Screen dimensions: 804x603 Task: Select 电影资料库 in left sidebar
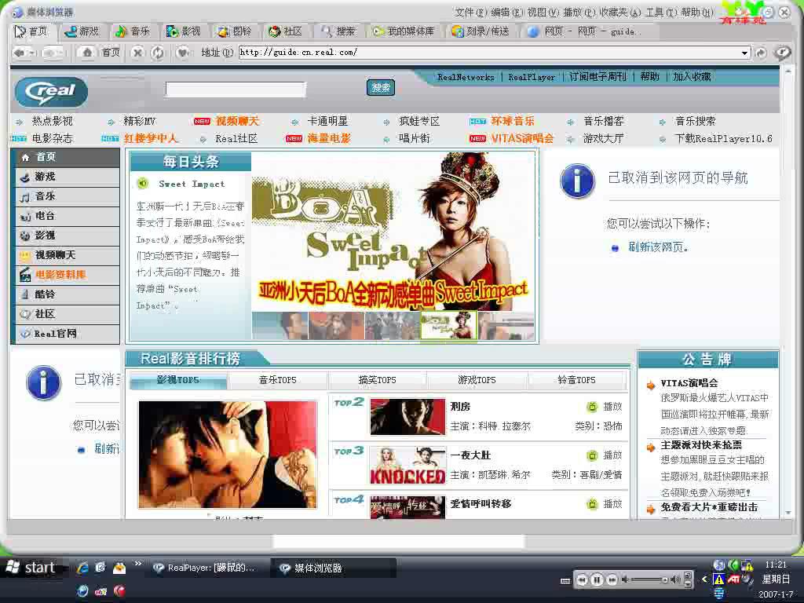(66, 275)
